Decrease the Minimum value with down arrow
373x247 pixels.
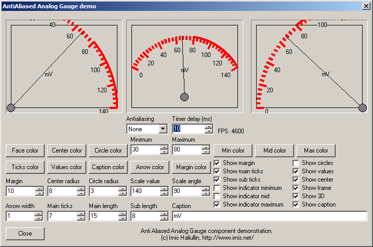click(164, 152)
